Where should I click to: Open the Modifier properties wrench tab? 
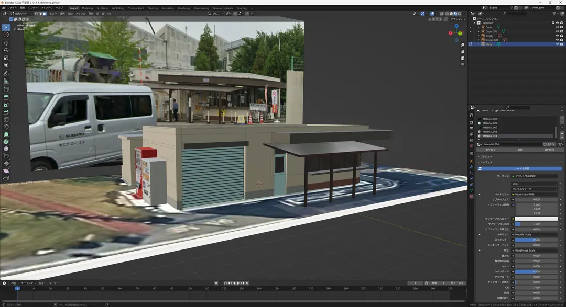click(472, 167)
